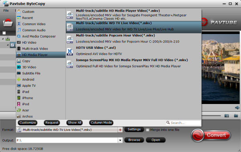Click the Browse button
This screenshot has width=241, height=152.
point(134,140)
